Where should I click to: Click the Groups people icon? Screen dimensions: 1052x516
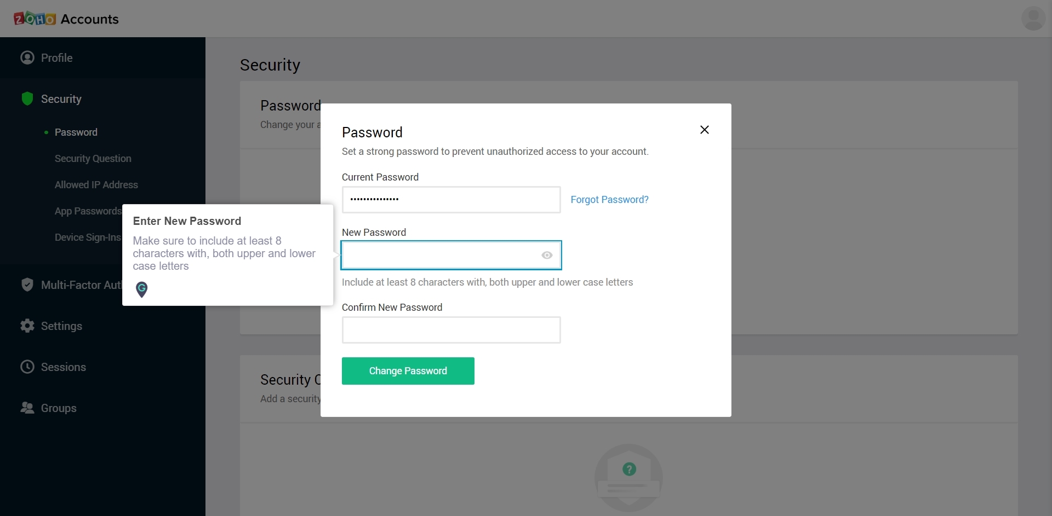pos(27,408)
